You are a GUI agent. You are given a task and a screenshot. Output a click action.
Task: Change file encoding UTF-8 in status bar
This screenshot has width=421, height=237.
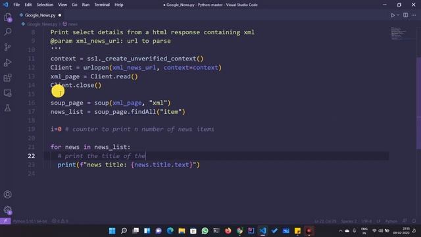tap(366, 221)
